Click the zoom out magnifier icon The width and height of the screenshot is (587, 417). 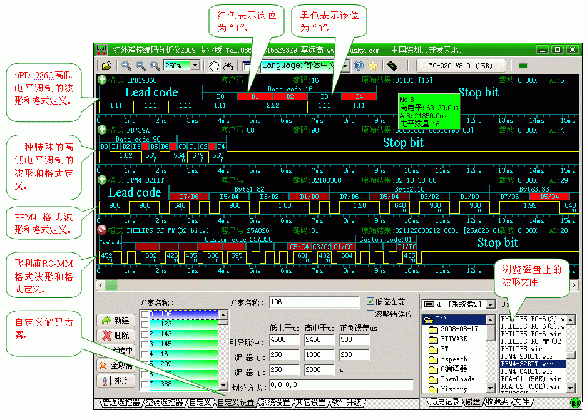[x=140, y=65]
